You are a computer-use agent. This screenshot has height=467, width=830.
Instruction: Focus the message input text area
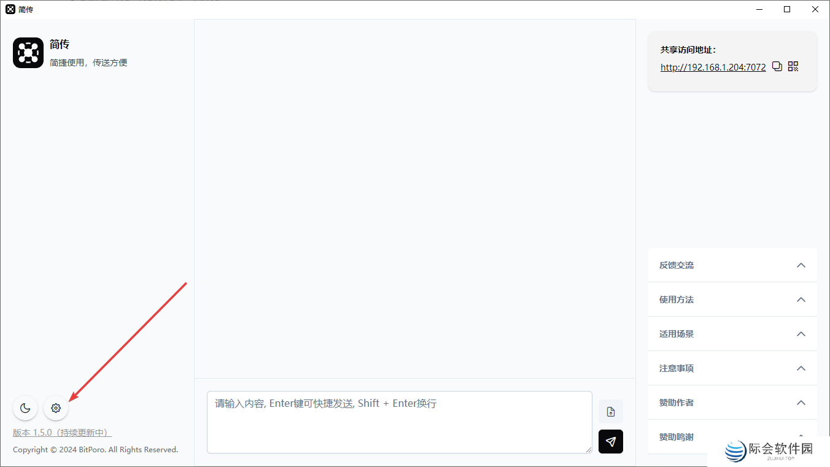[x=400, y=422]
